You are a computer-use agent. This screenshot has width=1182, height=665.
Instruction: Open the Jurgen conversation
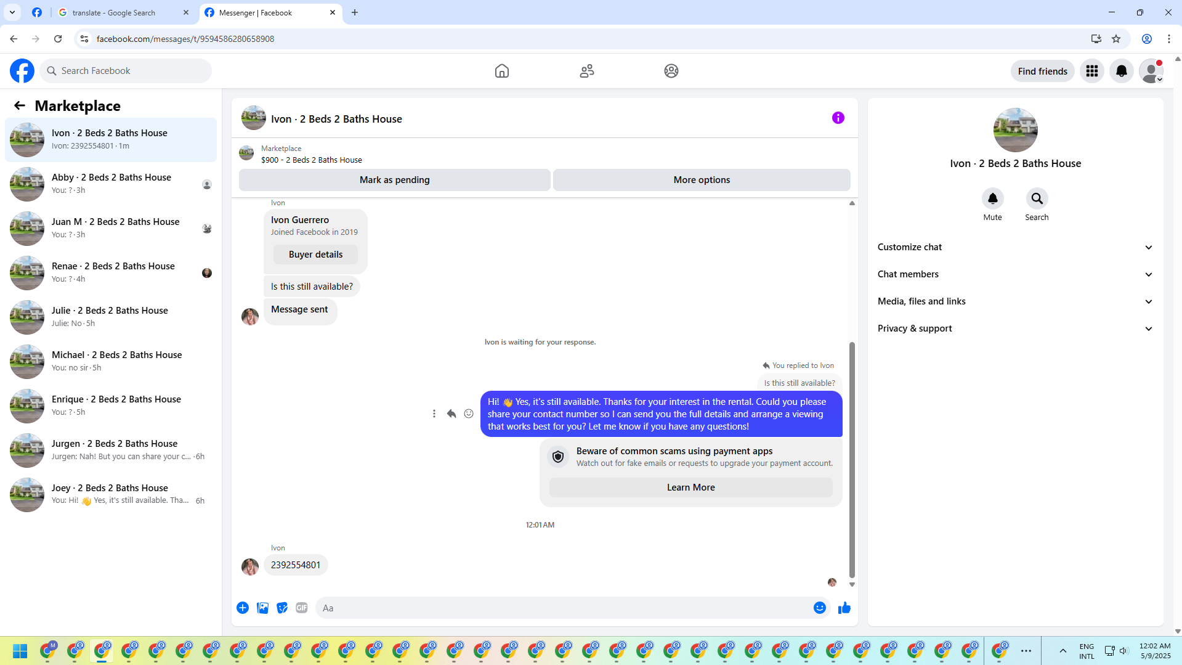coord(111,450)
